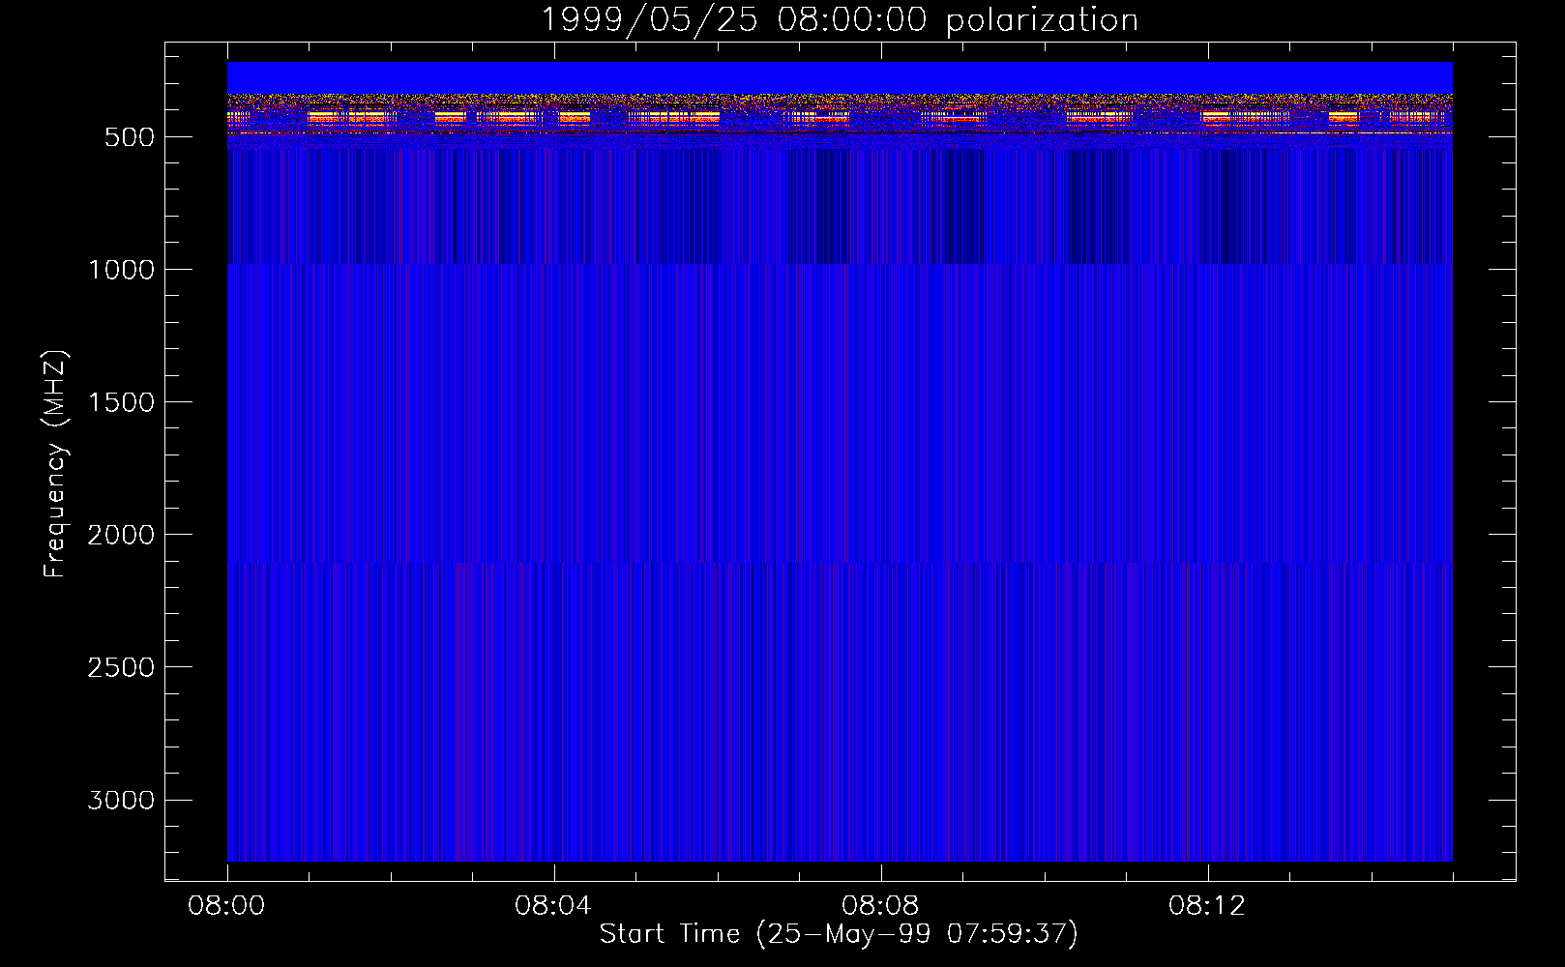1565x967 pixels.
Task: Click the 'Start Time (25-May-99 07:59:37)' label
Action: [x=839, y=933]
